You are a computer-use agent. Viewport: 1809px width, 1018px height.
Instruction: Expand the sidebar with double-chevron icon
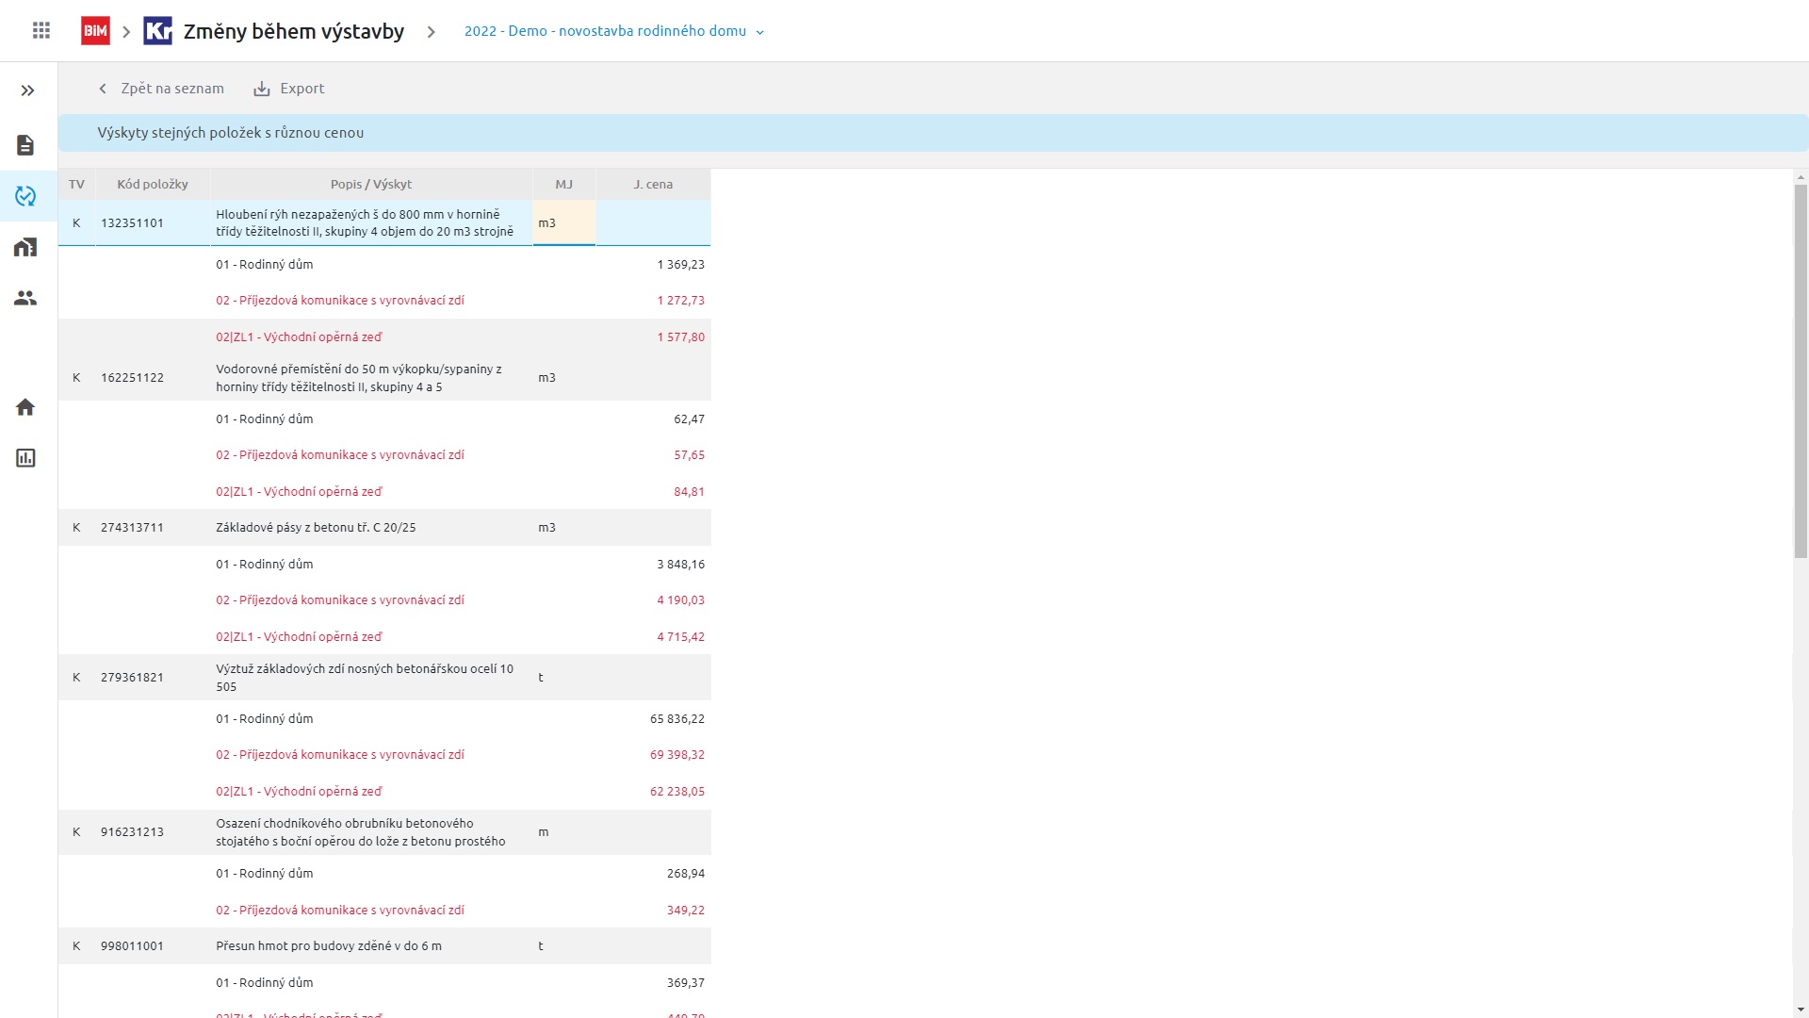coord(27,90)
